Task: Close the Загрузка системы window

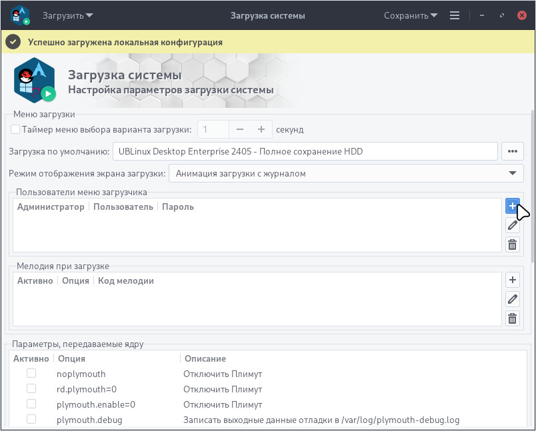Action: coord(521,16)
